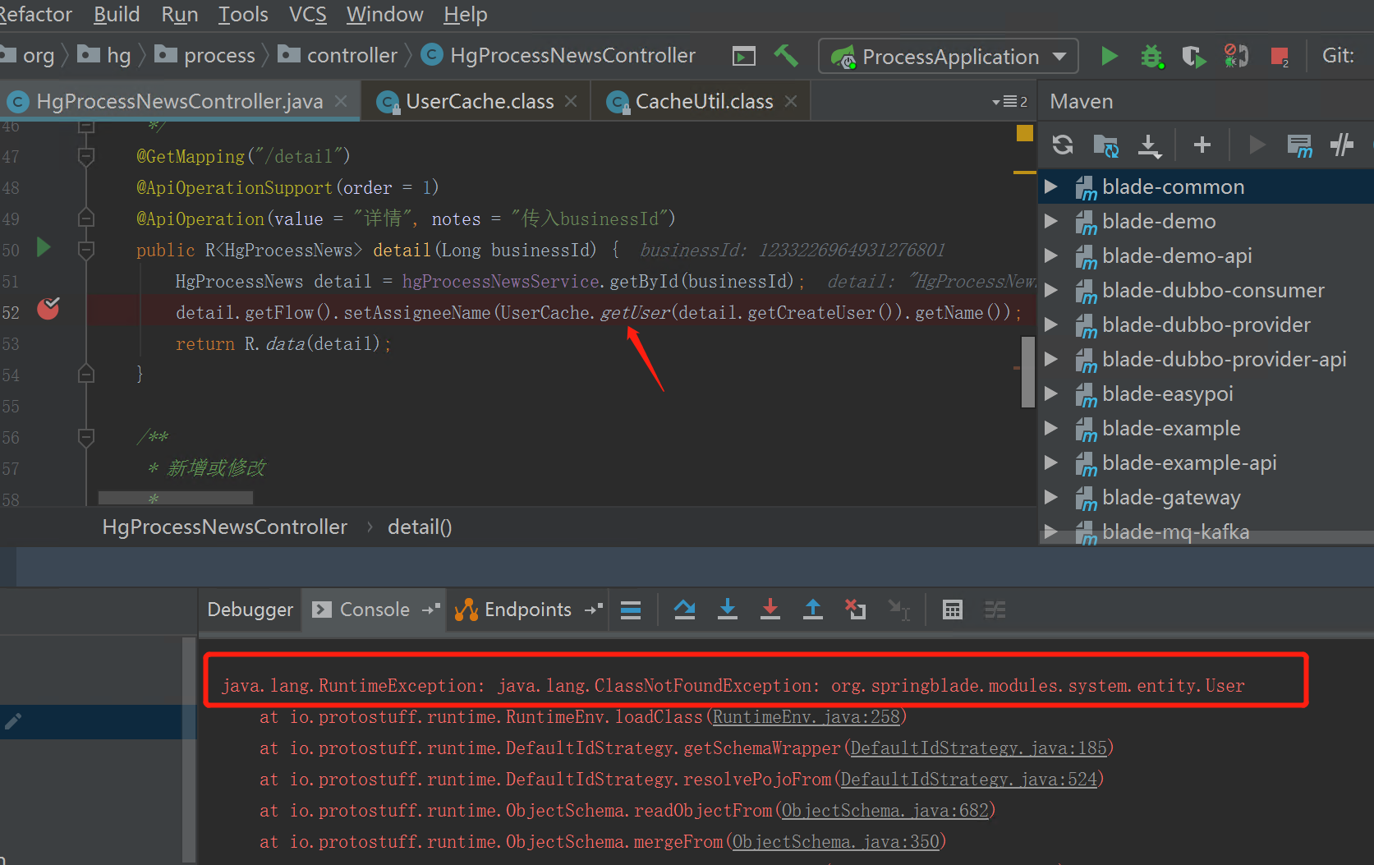Force step into with red arrow

(770, 610)
